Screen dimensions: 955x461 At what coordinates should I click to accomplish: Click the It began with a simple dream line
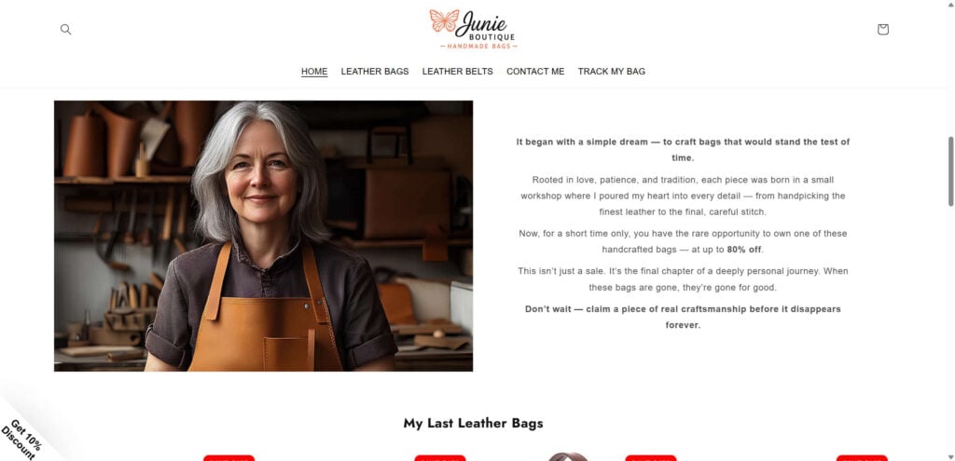683,150
